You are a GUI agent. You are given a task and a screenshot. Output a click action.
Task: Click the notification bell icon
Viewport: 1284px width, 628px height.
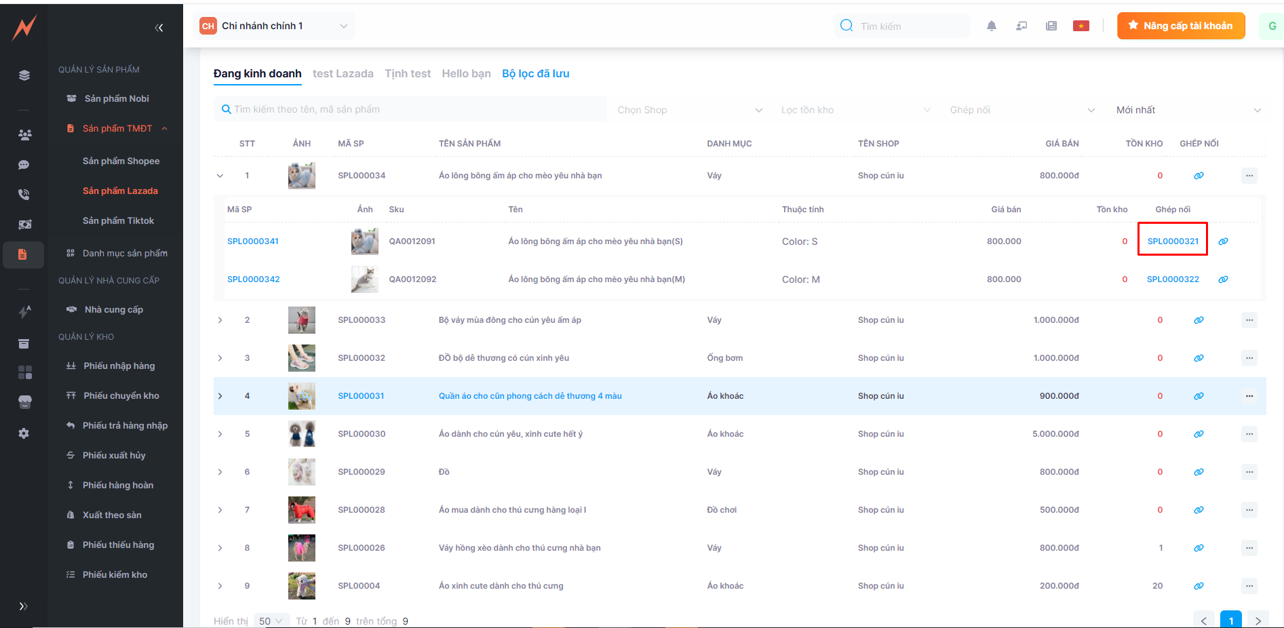pyautogui.click(x=991, y=26)
